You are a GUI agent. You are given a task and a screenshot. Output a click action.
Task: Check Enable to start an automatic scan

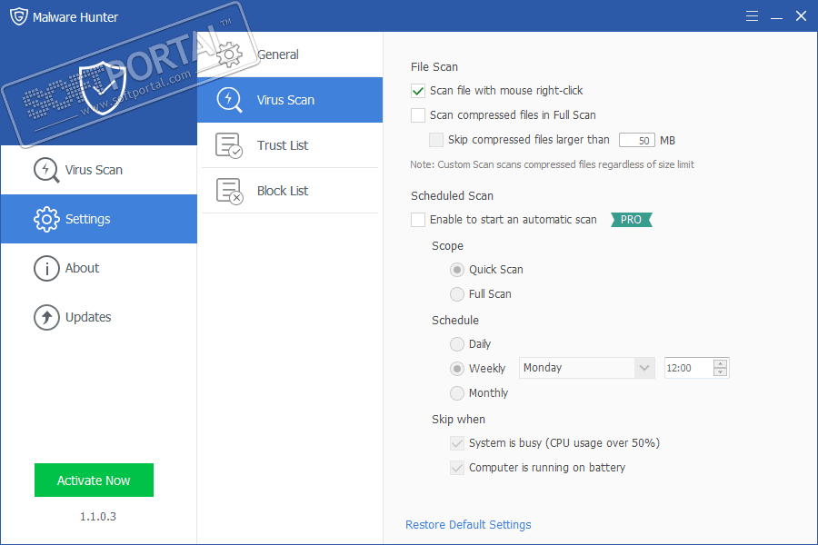click(x=418, y=220)
